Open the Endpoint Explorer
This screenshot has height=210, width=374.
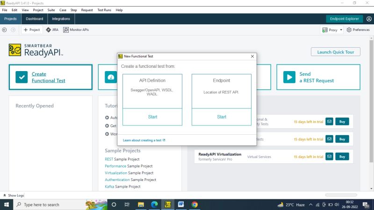345,19
